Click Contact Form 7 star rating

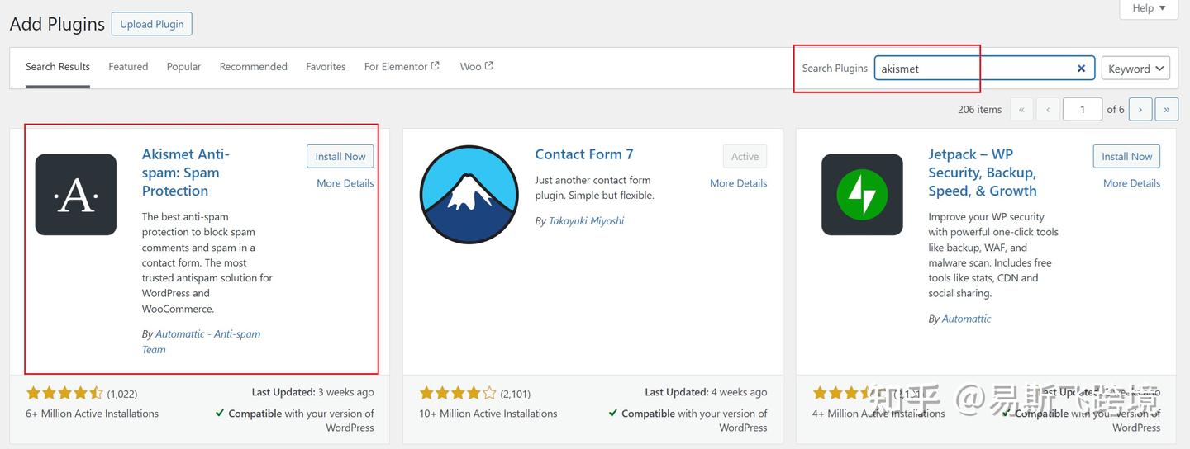pos(458,393)
